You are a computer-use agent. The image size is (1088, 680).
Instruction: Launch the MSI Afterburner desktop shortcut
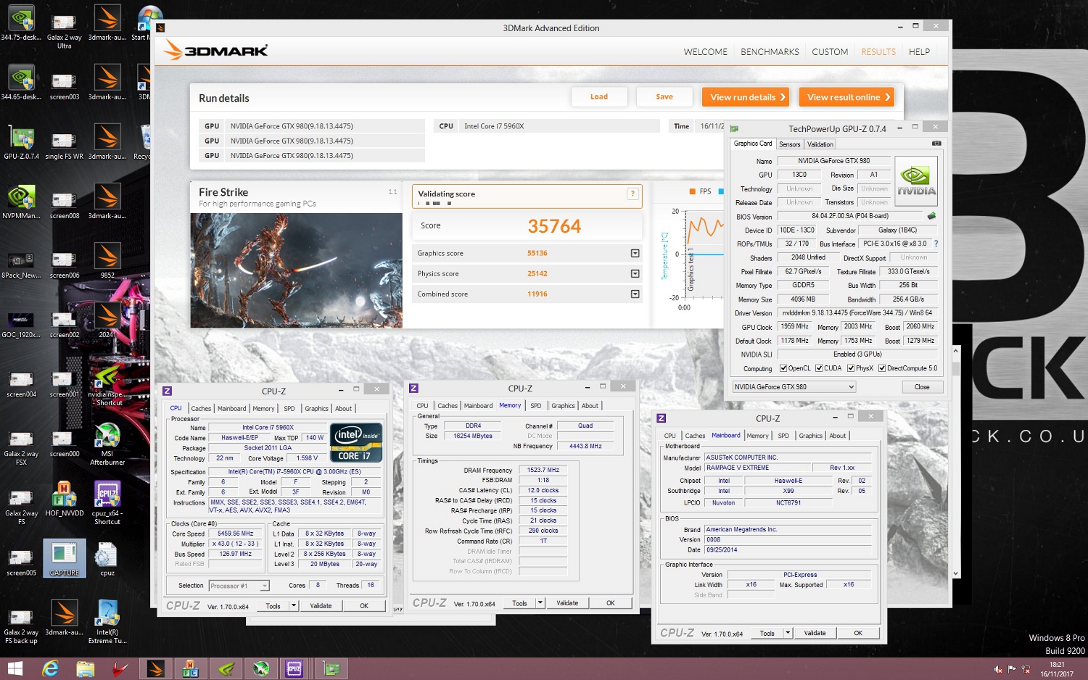click(x=107, y=444)
